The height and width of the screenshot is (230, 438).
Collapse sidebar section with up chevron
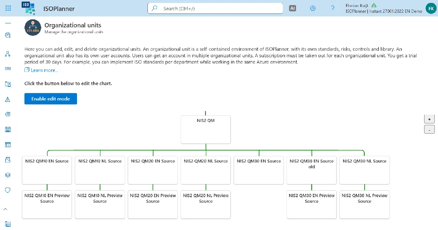(5, 209)
